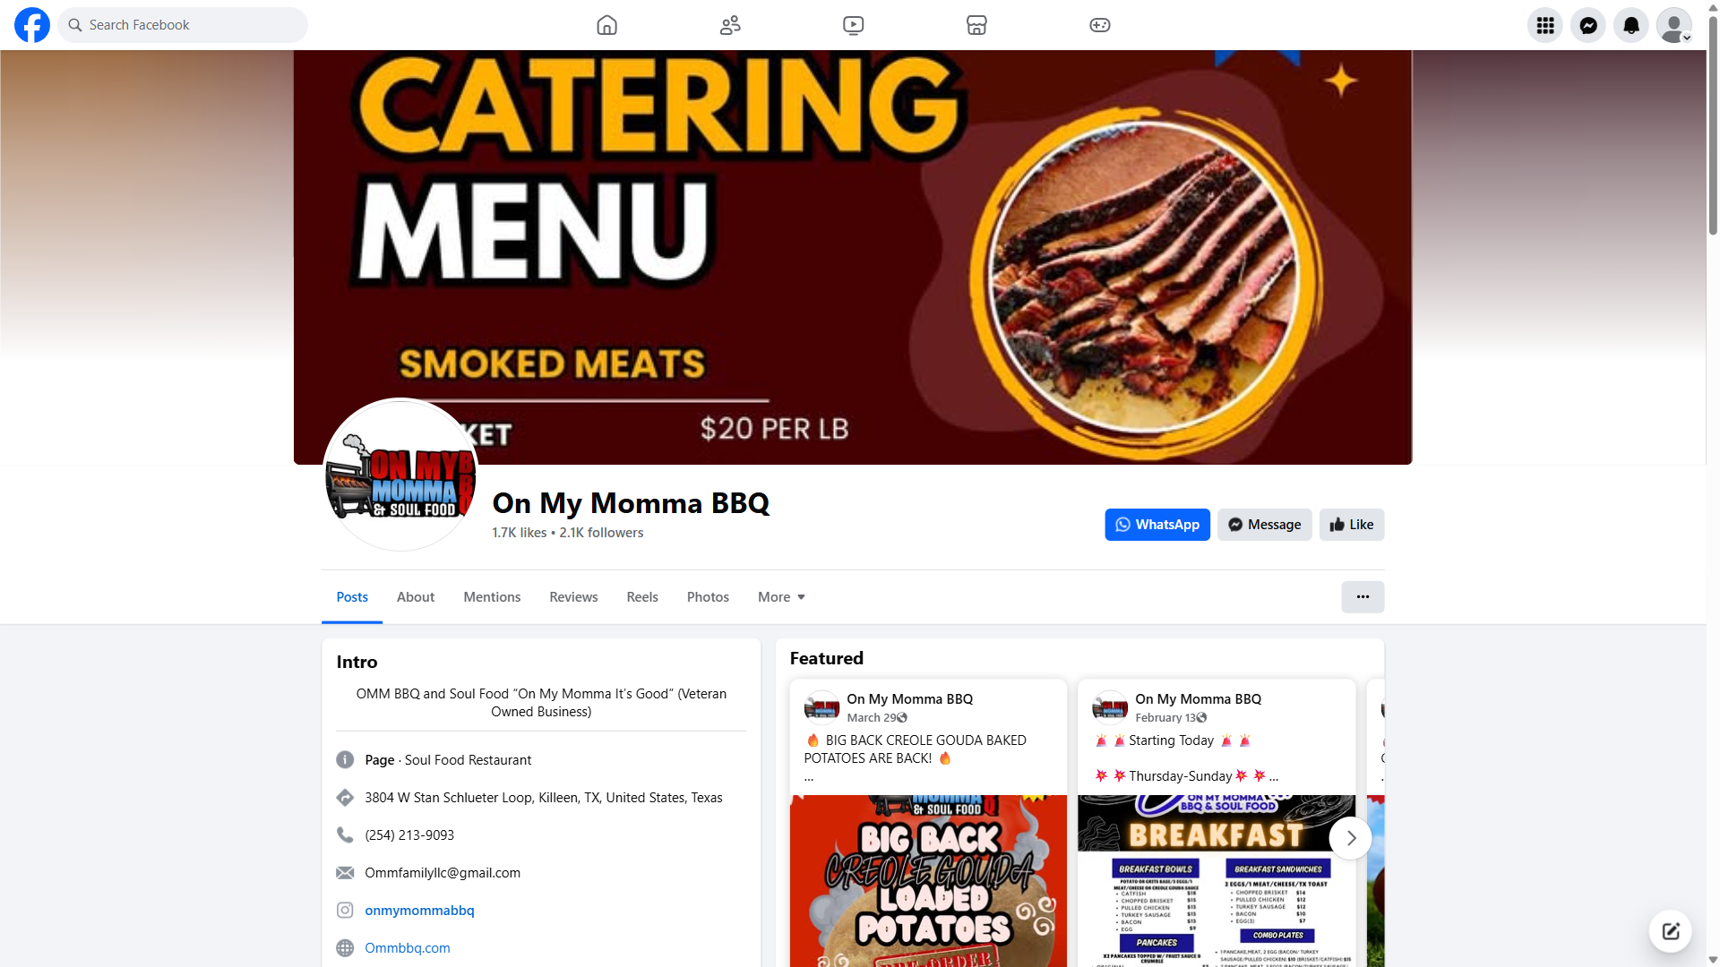Open the Gaming icon
This screenshot has width=1720, height=967.
[x=1099, y=25]
